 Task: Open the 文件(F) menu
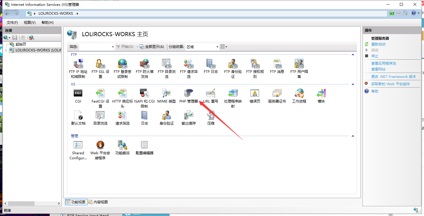pyautogui.click(x=12, y=23)
